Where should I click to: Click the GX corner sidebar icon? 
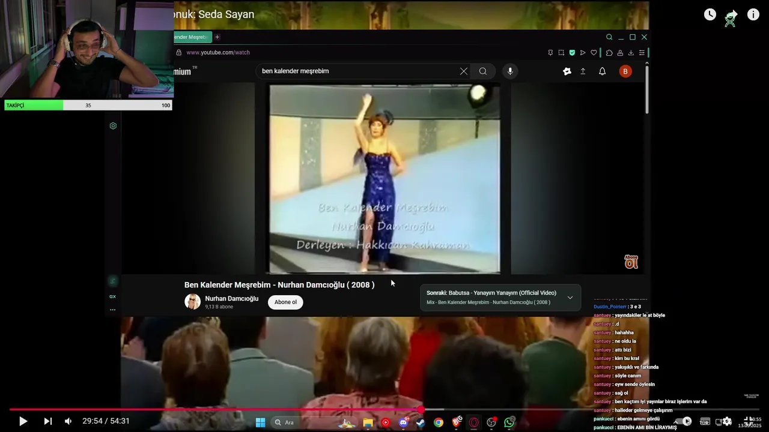112,296
